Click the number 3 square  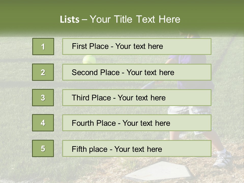tap(43, 98)
